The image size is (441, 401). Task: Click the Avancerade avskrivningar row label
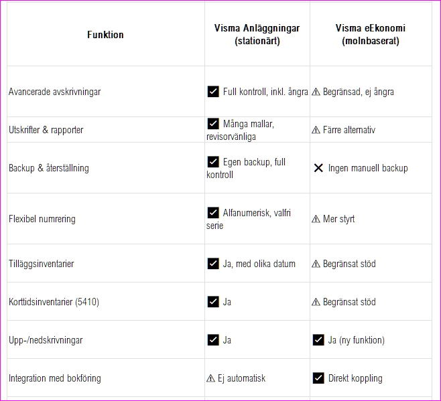click(x=54, y=92)
